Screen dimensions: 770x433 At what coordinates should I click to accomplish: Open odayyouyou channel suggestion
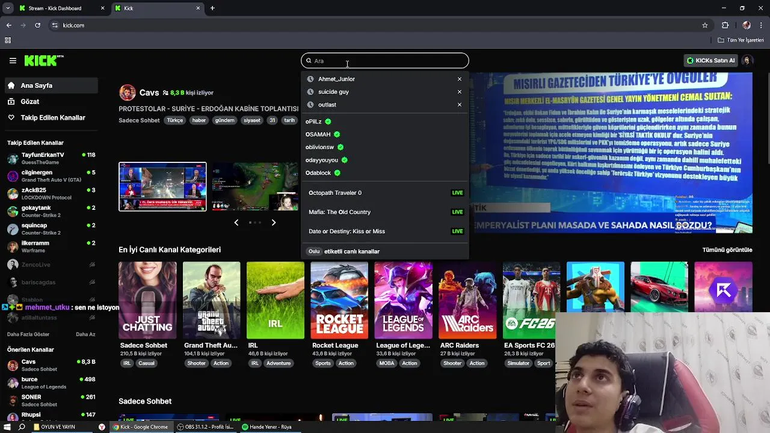pos(327,160)
